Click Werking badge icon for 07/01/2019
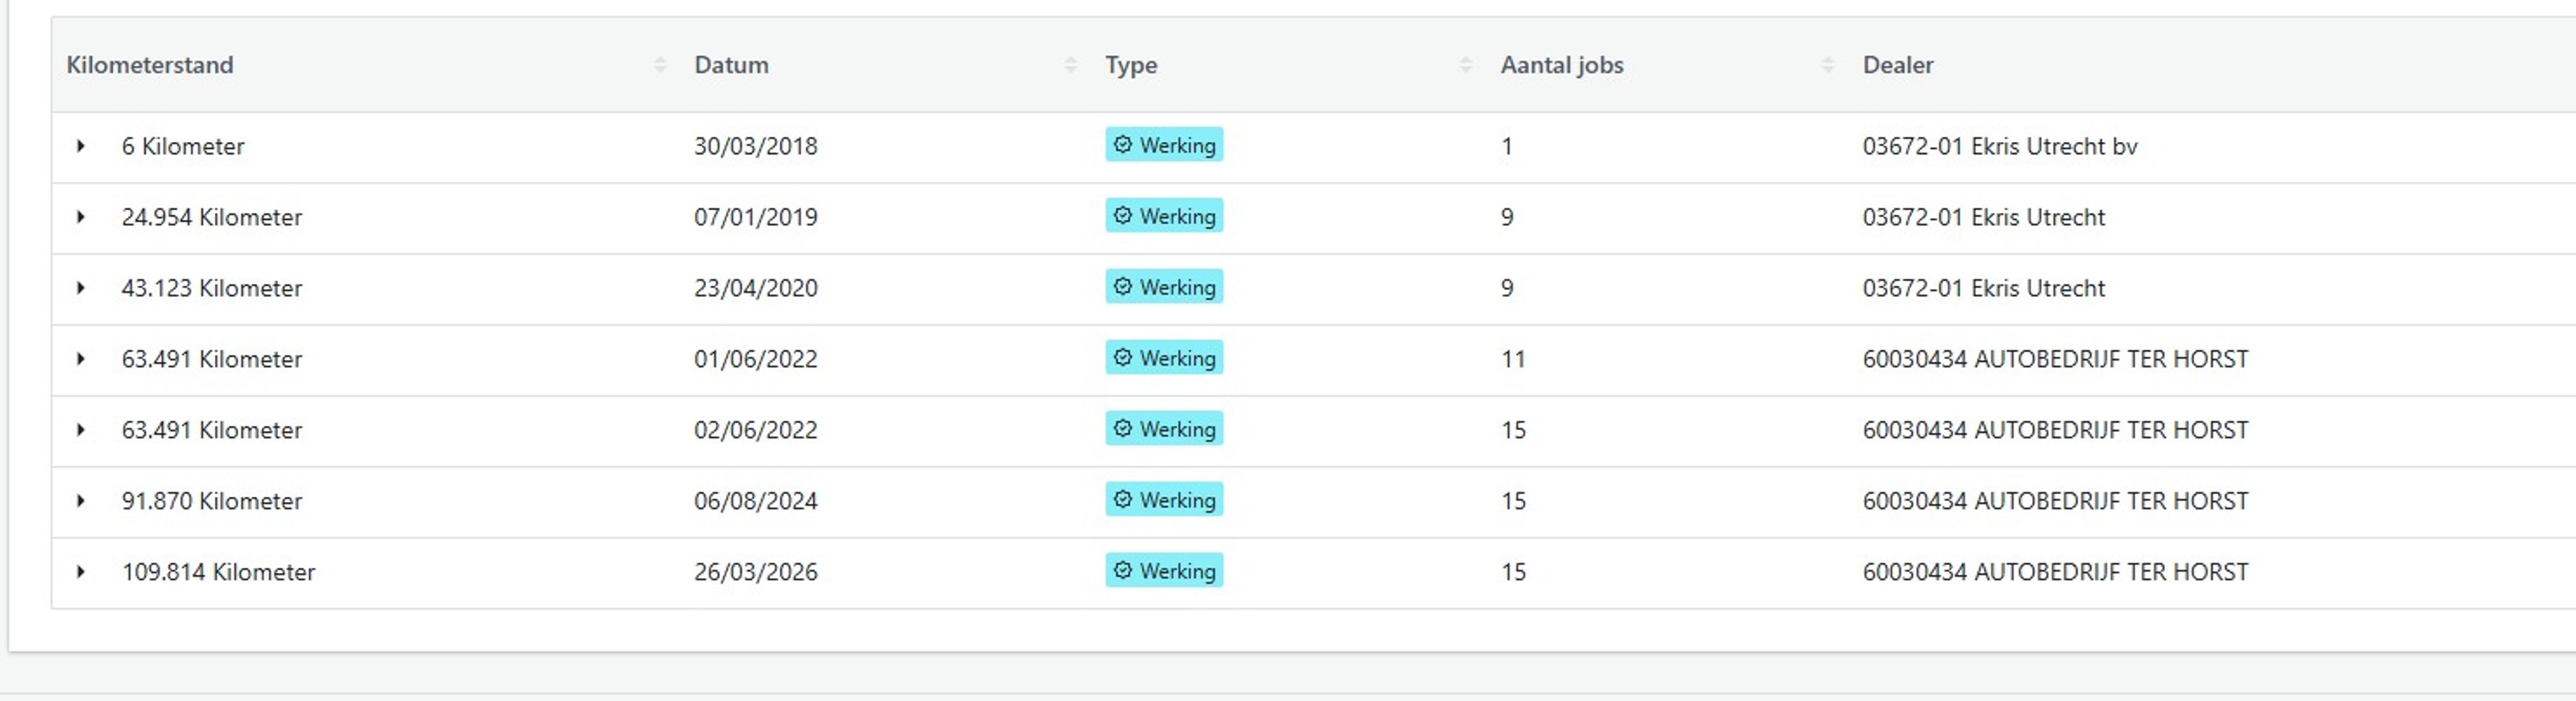 point(1123,216)
